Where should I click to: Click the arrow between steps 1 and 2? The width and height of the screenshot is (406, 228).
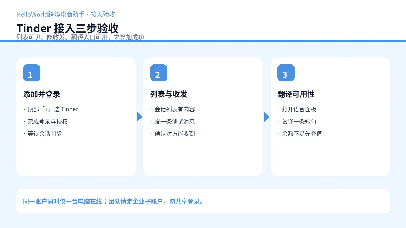tap(139, 117)
